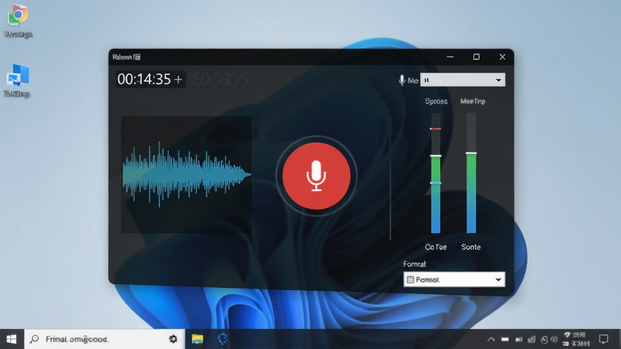621x349 pixels.
Task: Click the arrow of the Format combo box
Action: (x=498, y=280)
